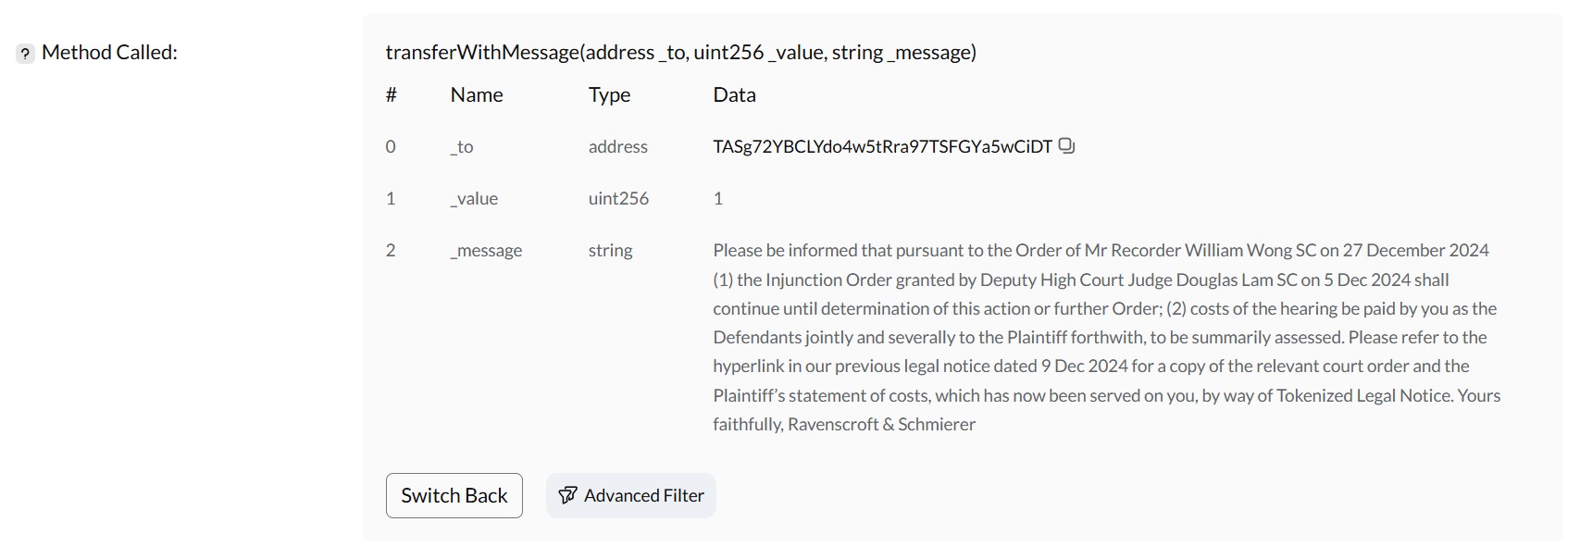Click the funnel icon in Advanced Filter
This screenshot has height=547, width=1580.
point(567,495)
